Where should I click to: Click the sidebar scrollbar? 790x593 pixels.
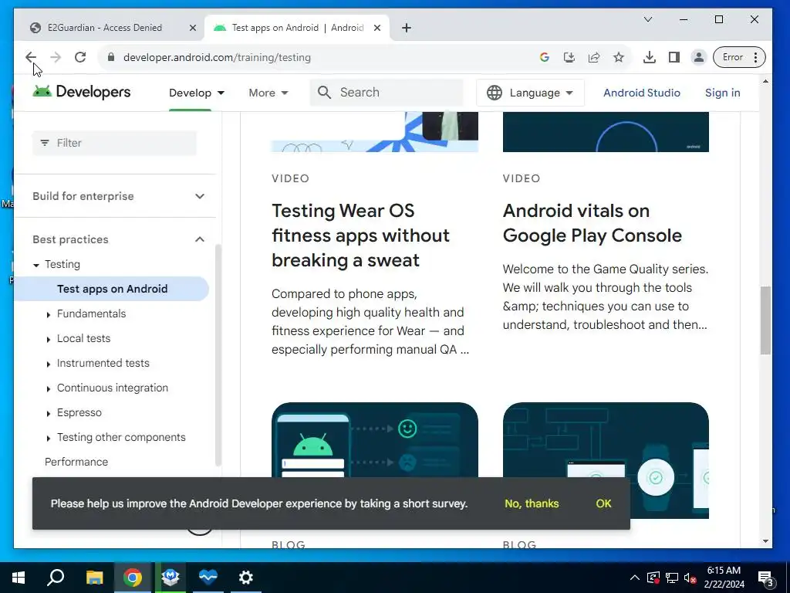click(218, 355)
